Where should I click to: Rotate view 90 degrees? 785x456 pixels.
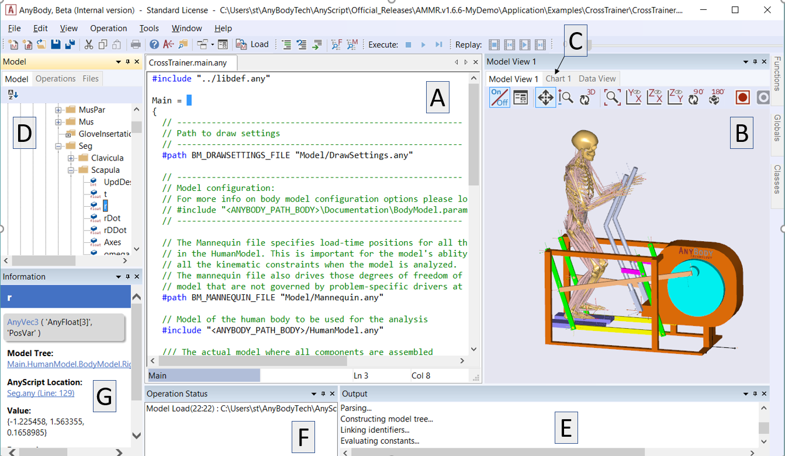click(696, 98)
